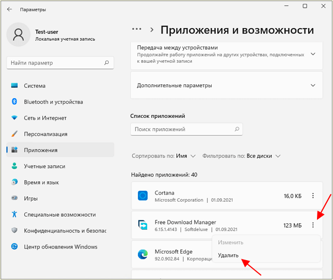333x280 pixels.
Task: Click the Специальные возможности accessibility icon
Action: (14, 214)
